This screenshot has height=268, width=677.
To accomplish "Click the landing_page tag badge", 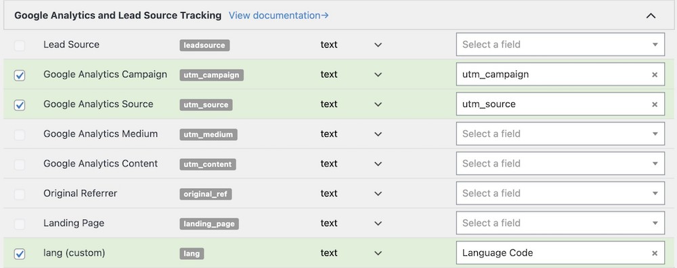I will (x=209, y=224).
